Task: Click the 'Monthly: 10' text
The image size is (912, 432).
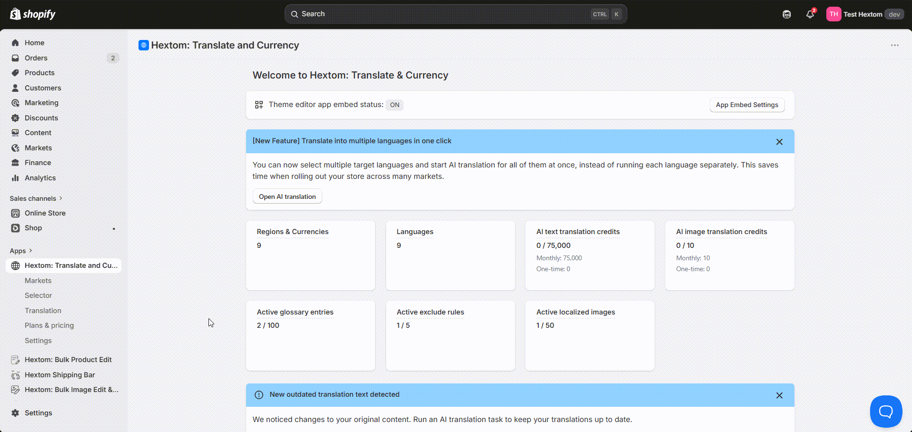Action: (x=693, y=258)
